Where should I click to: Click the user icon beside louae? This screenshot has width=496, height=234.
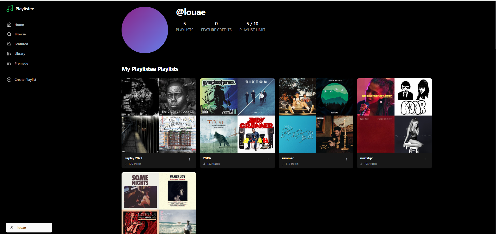pyautogui.click(x=12, y=228)
